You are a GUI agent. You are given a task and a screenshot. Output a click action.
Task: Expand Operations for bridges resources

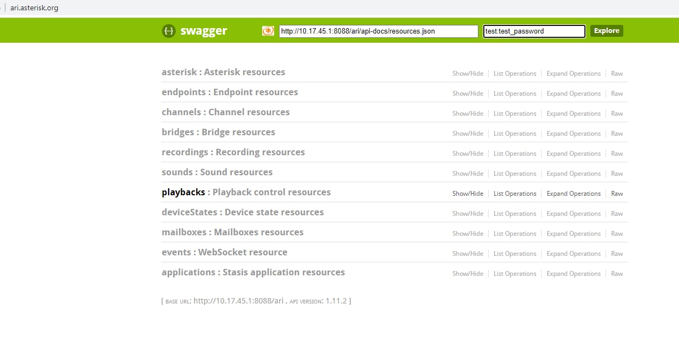[574, 134]
